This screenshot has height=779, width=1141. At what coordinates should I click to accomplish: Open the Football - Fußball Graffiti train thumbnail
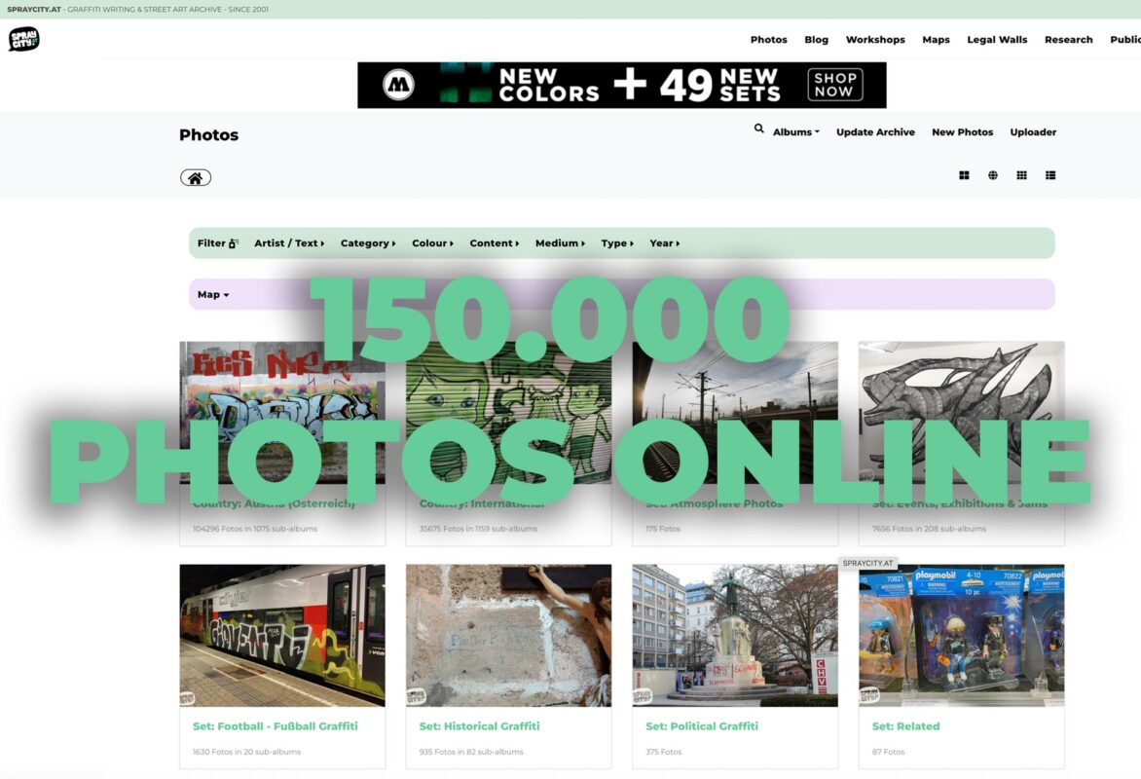click(282, 635)
